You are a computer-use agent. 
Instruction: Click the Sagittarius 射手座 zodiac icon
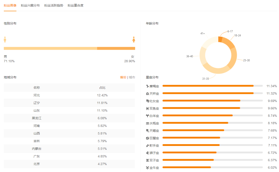click(147, 145)
